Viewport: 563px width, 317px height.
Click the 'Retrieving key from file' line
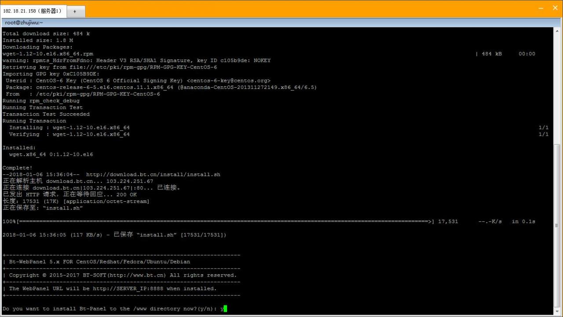tap(110, 67)
